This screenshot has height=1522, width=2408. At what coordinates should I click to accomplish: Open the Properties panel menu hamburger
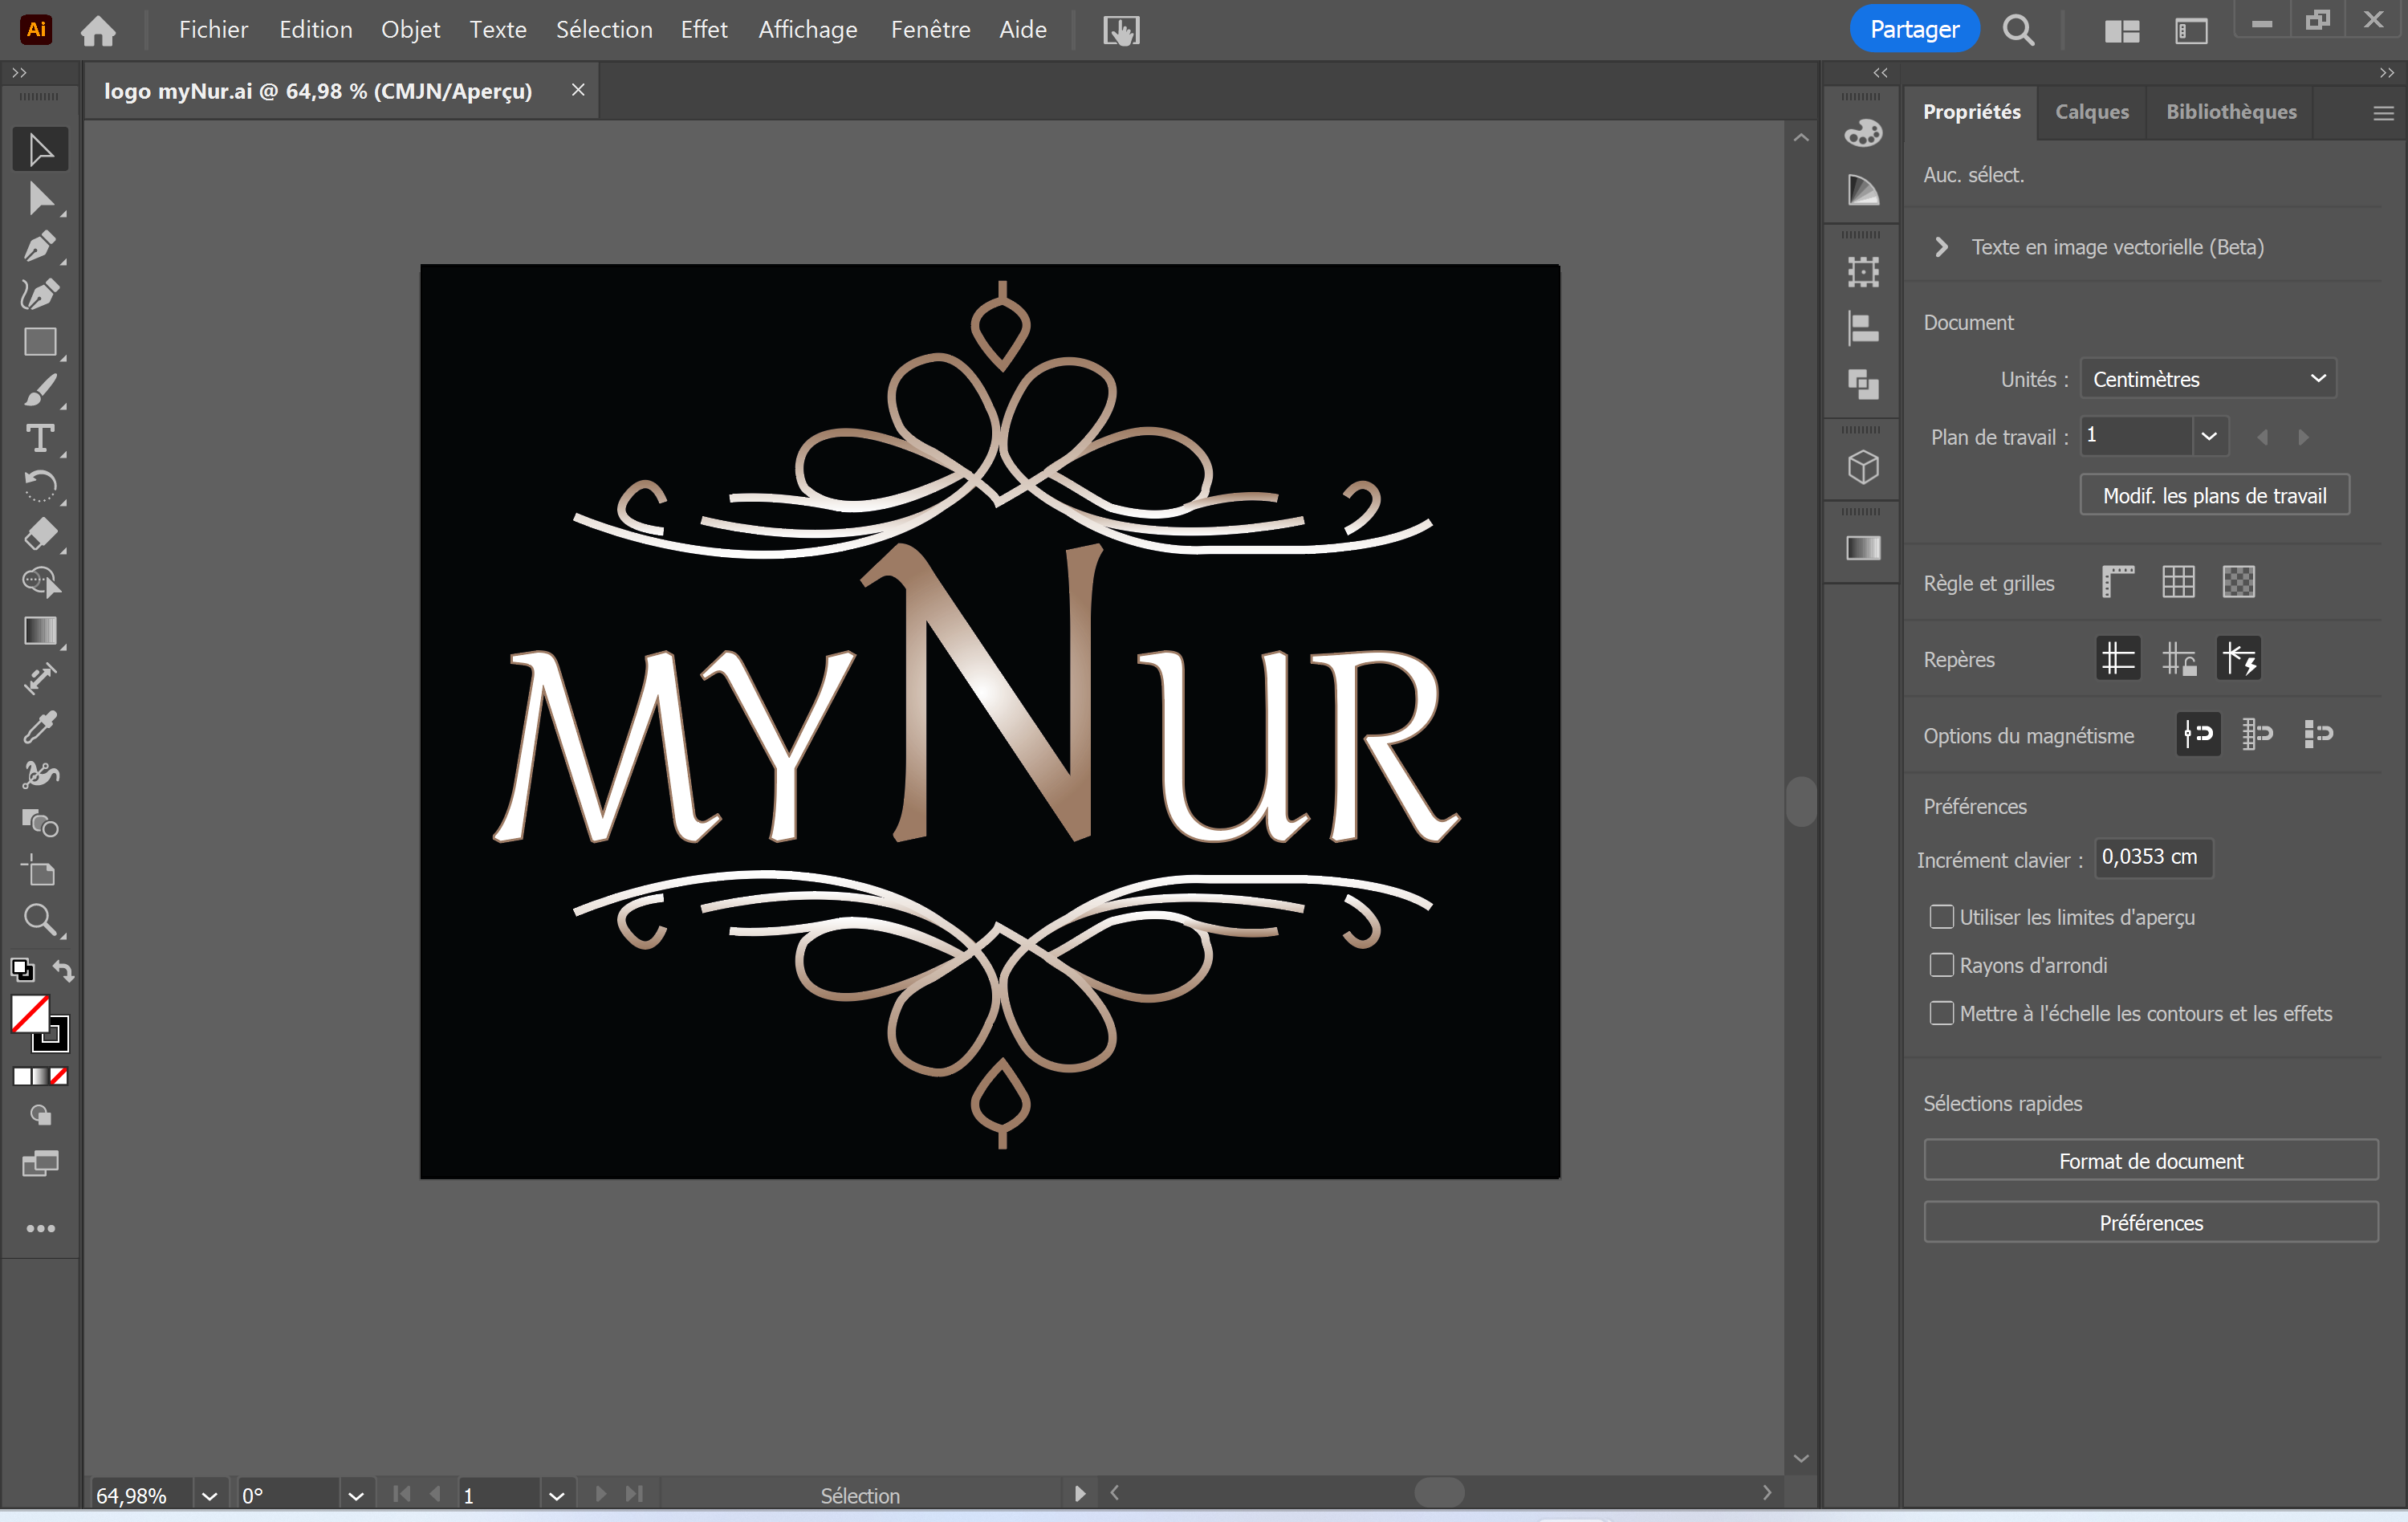(x=2383, y=113)
